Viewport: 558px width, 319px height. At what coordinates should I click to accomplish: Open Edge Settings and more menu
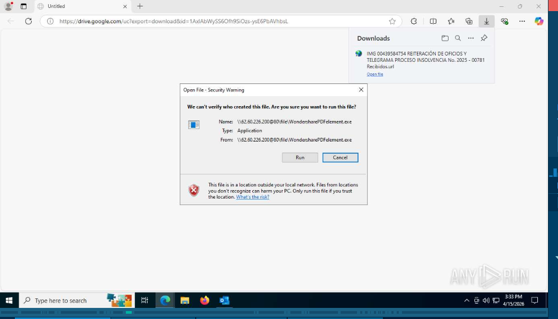pyautogui.click(x=522, y=21)
